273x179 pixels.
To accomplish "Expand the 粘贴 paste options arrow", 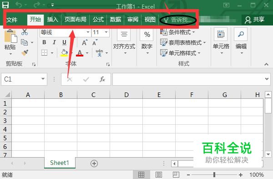I will click(x=10, y=54).
